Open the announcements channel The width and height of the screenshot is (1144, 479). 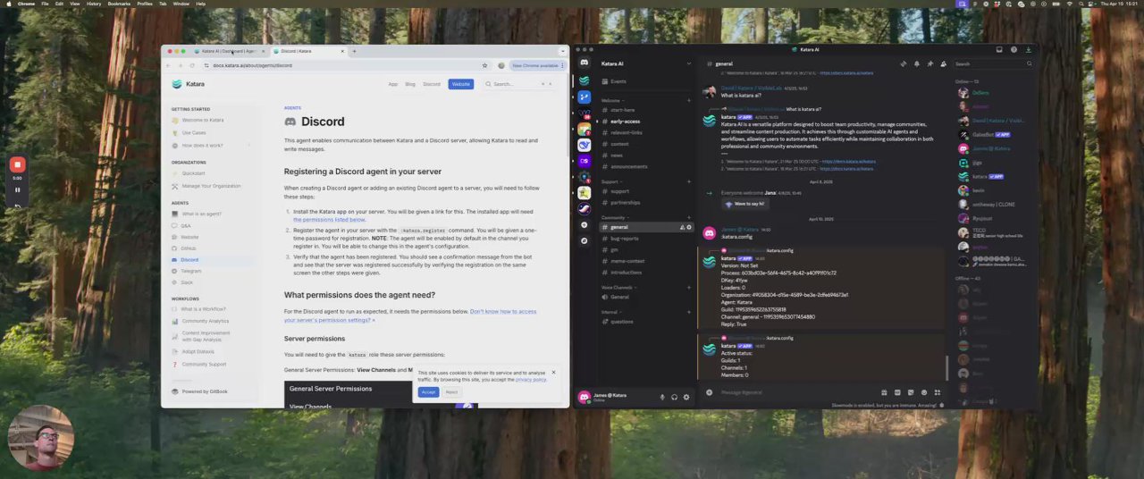[628, 167]
